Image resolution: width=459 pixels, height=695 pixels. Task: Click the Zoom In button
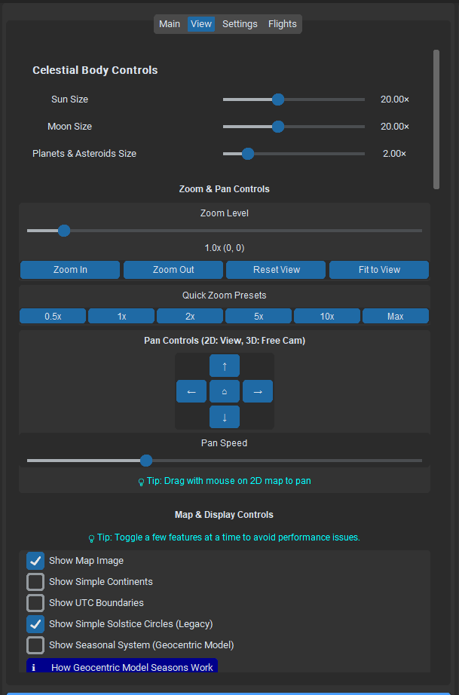[x=69, y=269]
